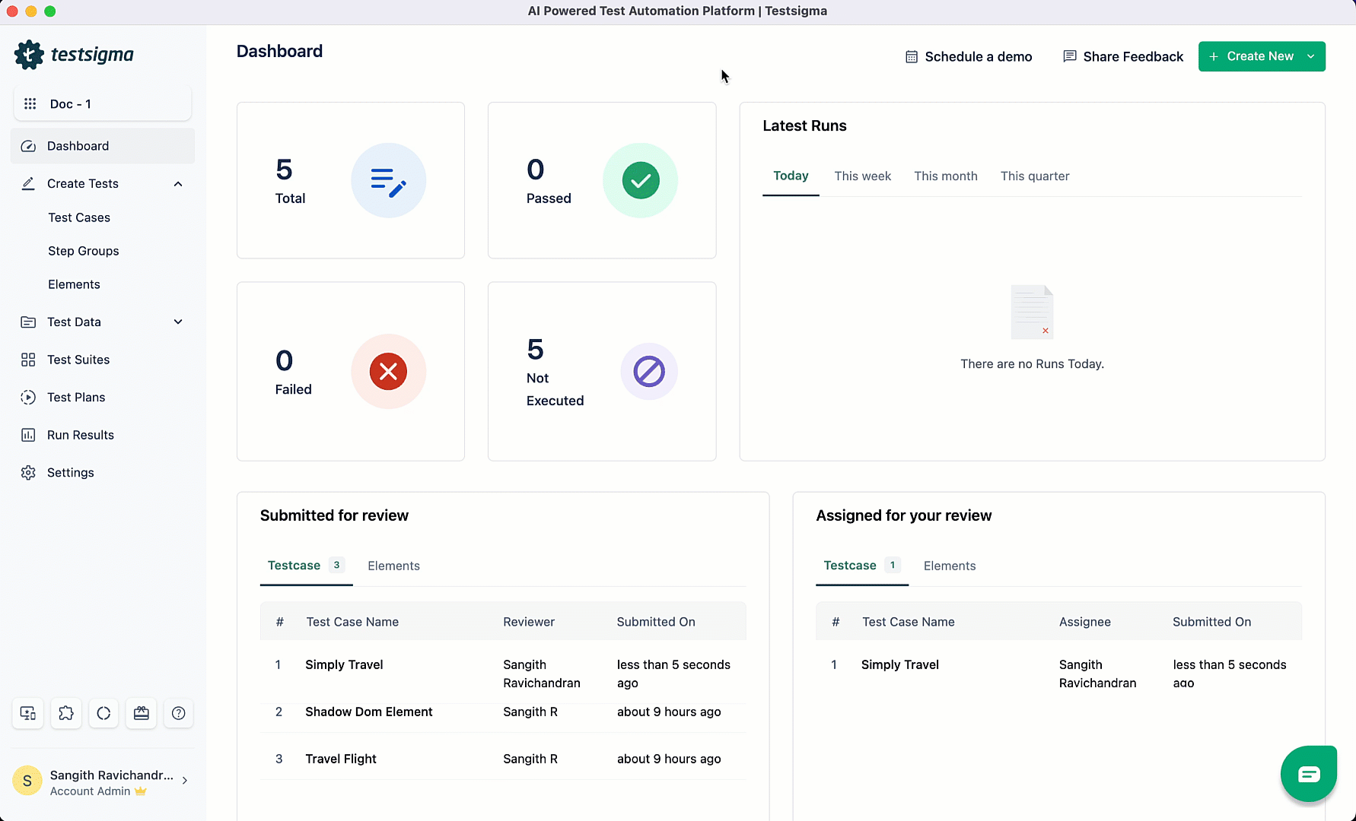Image resolution: width=1356 pixels, height=821 pixels.
Task: Click the green Passed checkmark icon
Action: pos(641,181)
